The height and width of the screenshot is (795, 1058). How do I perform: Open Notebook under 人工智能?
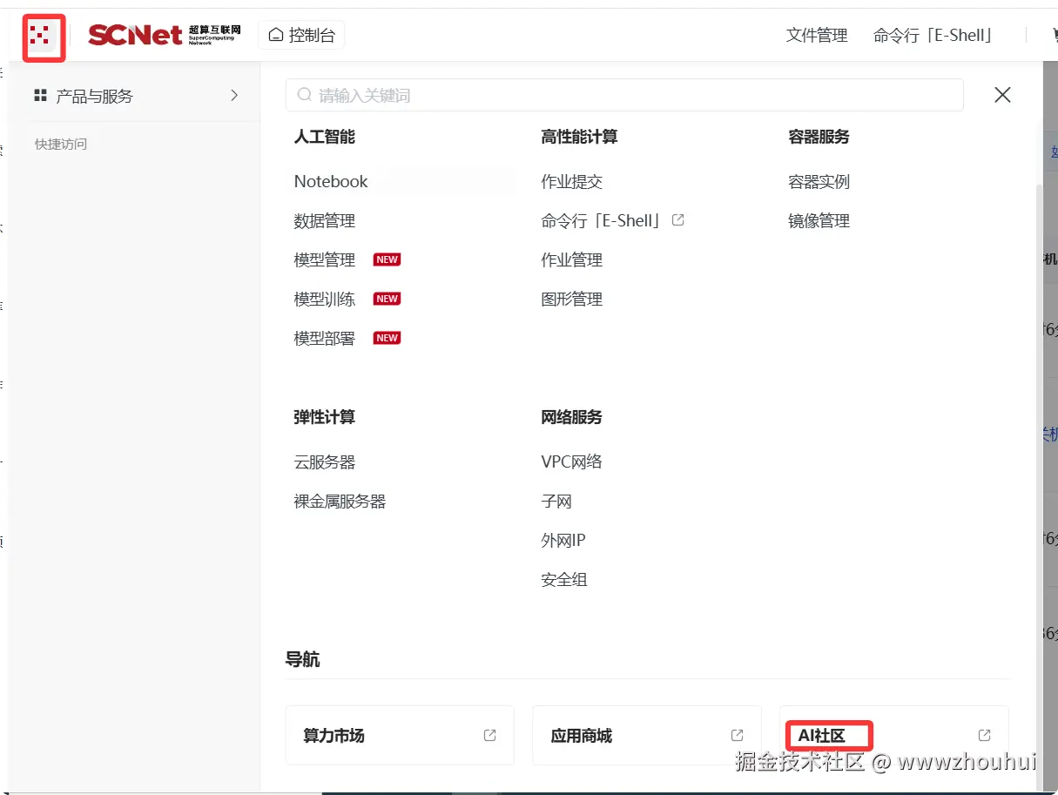pos(331,181)
